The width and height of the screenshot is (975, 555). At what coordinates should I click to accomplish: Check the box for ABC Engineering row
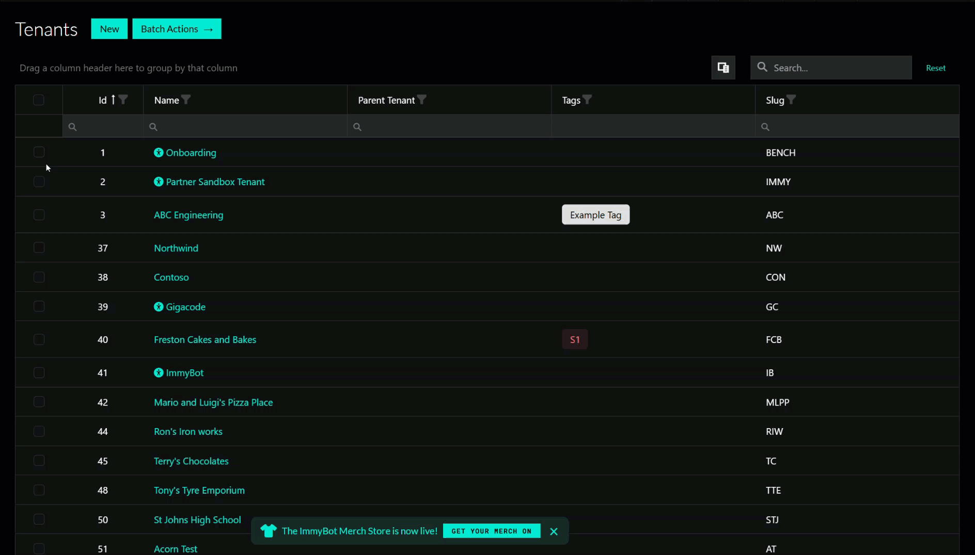(x=39, y=215)
